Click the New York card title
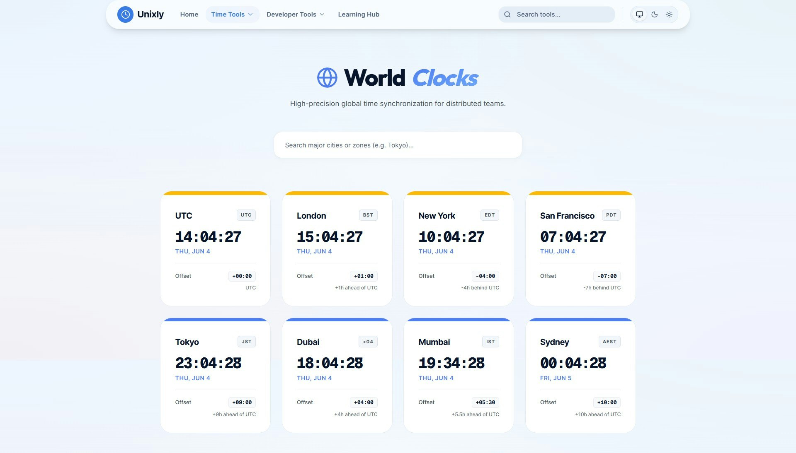796x453 pixels. 437,216
